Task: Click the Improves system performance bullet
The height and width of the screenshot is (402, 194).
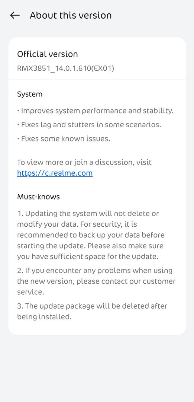Action: 96,111
